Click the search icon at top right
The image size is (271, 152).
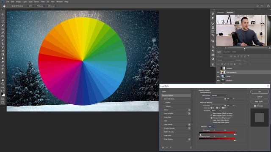[257, 6]
